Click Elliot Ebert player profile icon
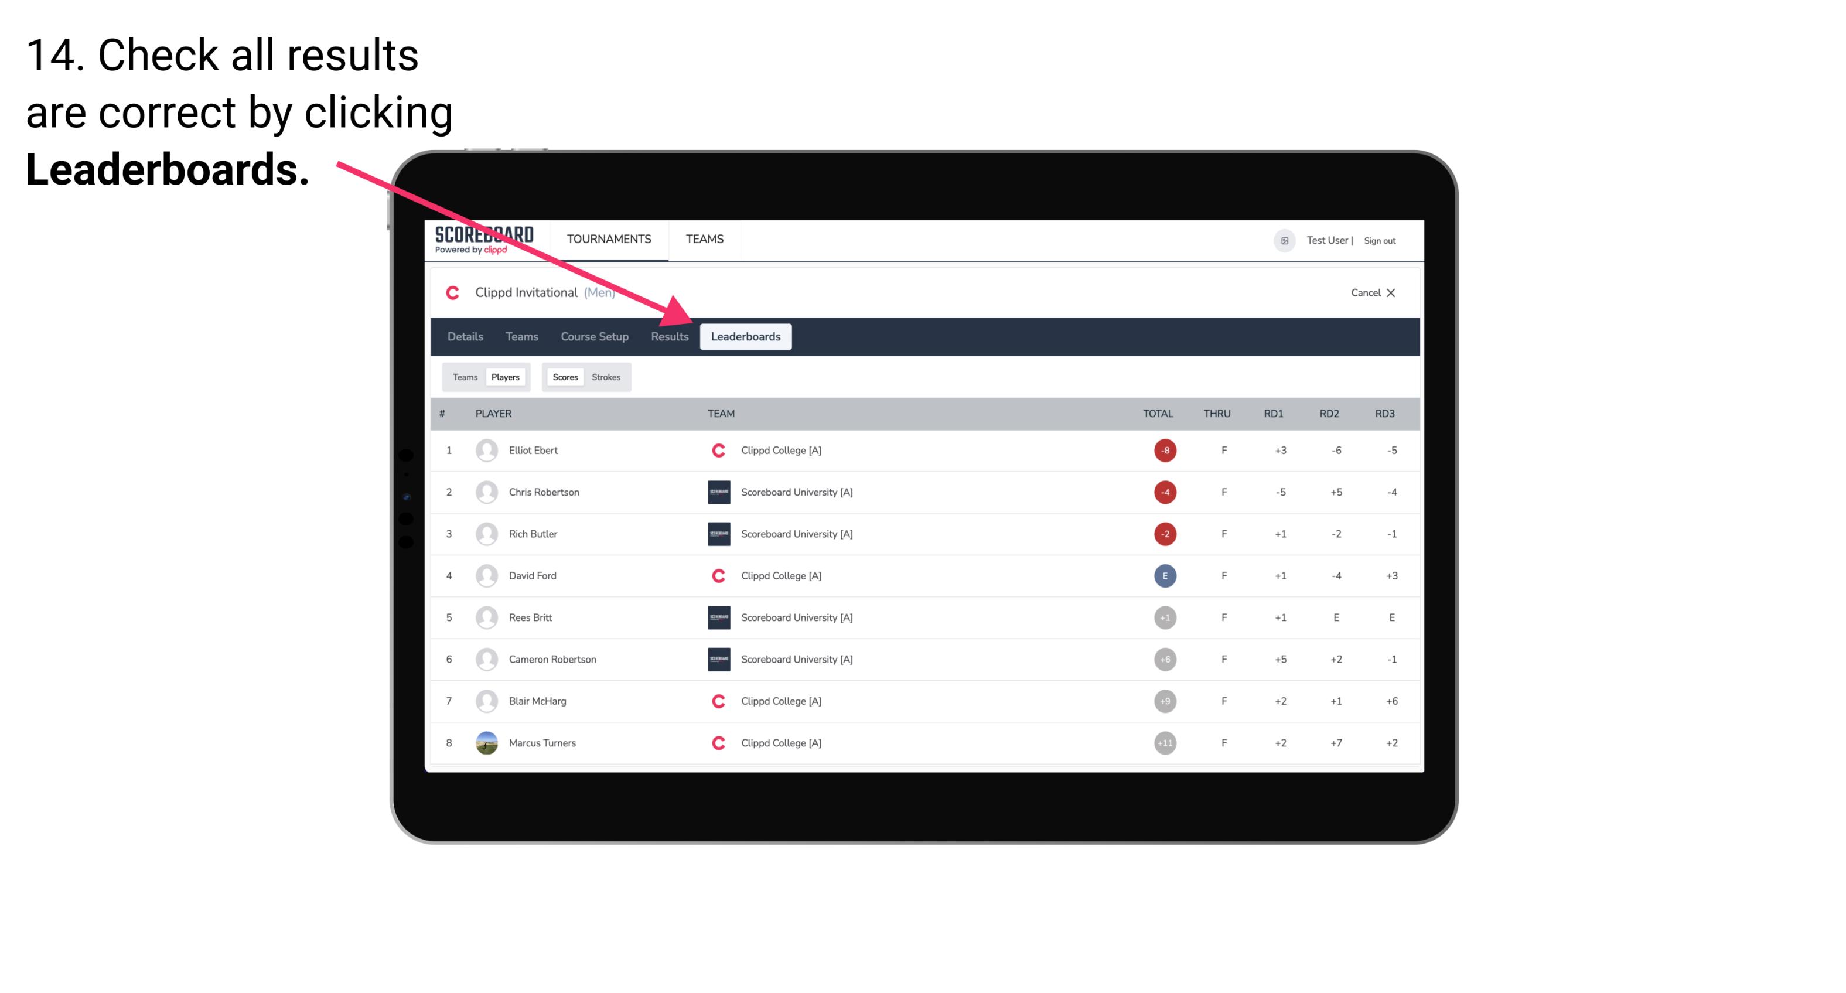Image resolution: width=1846 pixels, height=993 pixels. click(485, 450)
